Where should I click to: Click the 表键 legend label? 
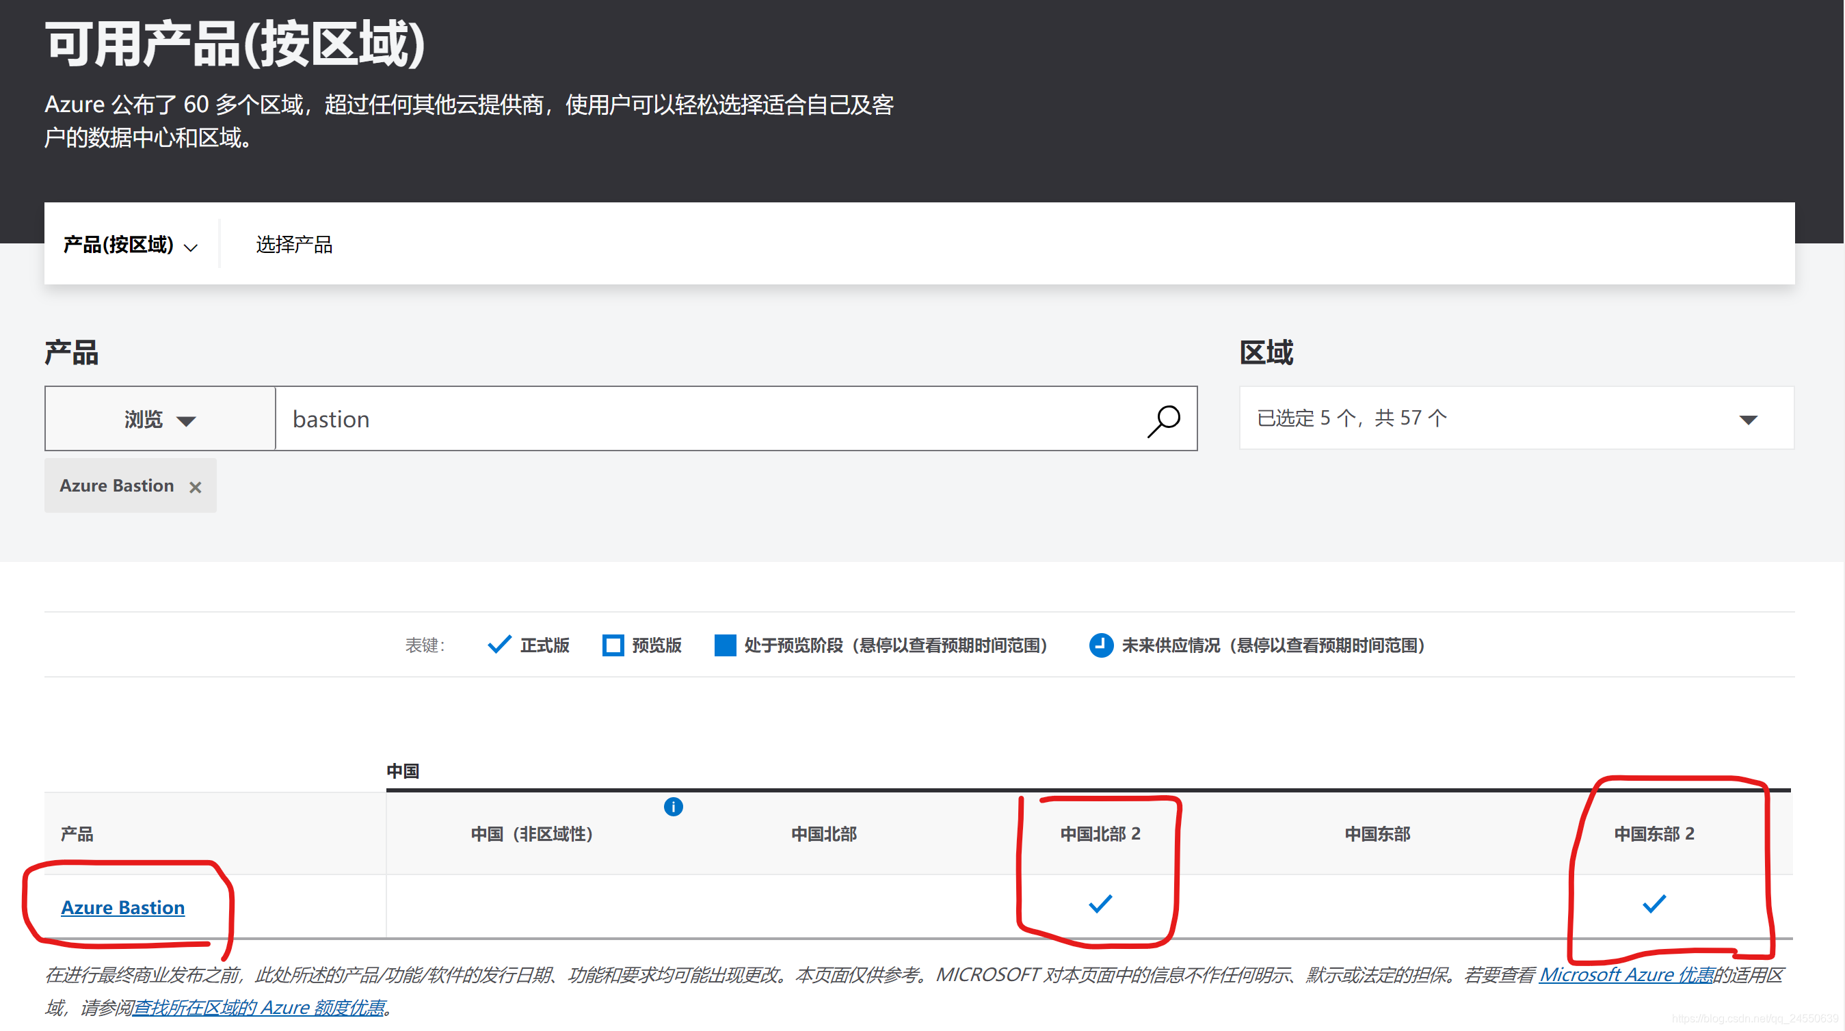point(425,645)
